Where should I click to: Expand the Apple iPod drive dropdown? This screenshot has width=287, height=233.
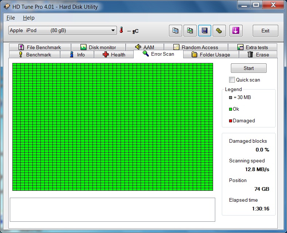113,31
